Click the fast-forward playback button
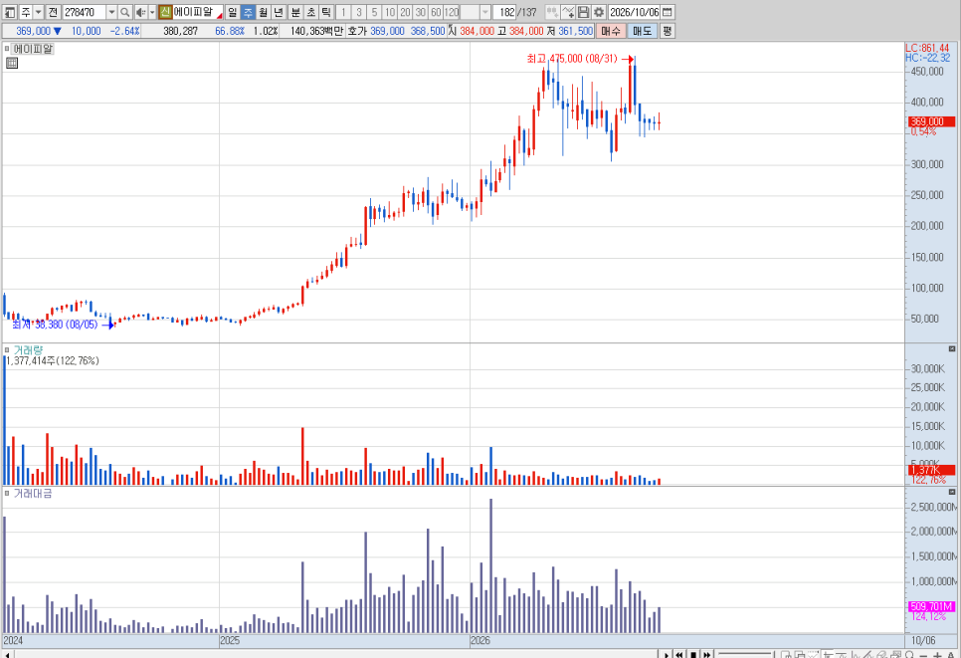Screen dimensions: 961x658 click(706, 654)
